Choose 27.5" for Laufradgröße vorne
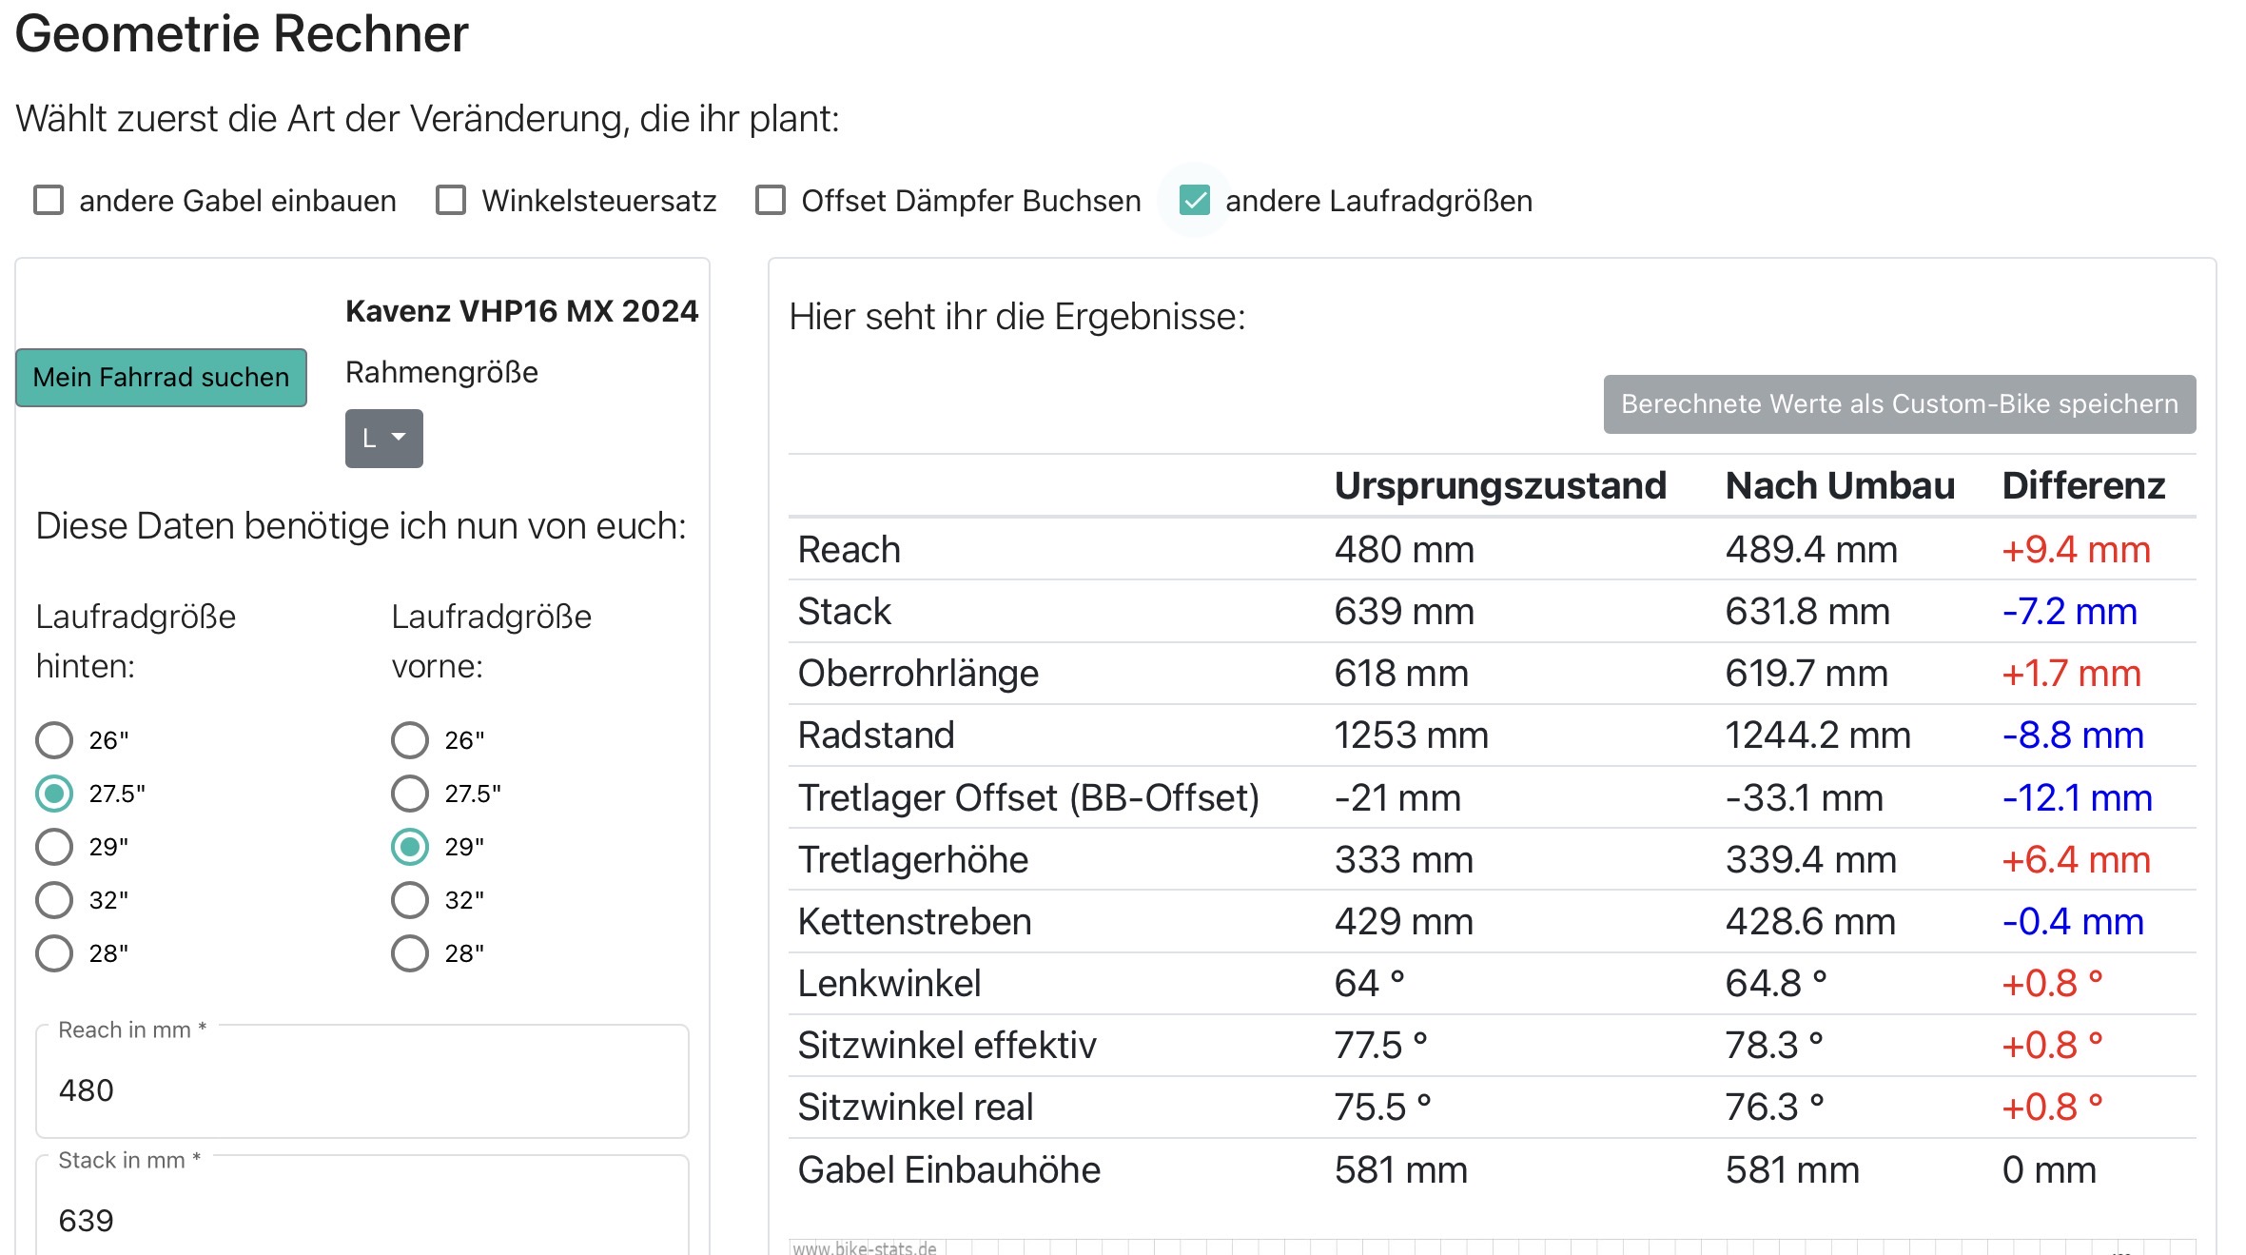The width and height of the screenshot is (2246, 1255). point(410,794)
